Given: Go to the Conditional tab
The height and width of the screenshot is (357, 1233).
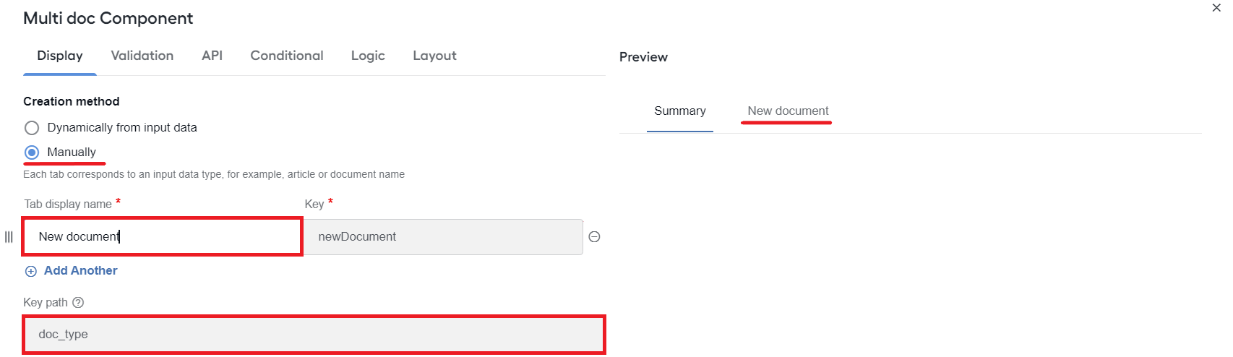Looking at the screenshot, I should click(x=287, y=56).
